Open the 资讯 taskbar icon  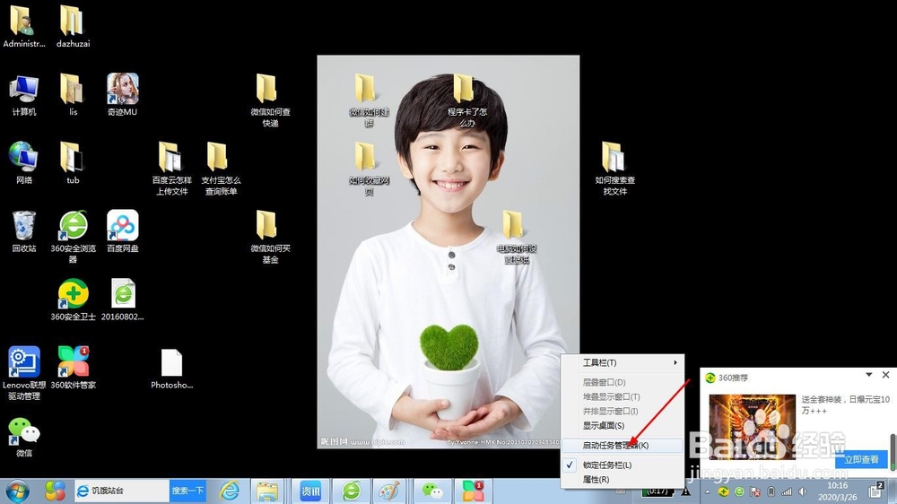310,491
